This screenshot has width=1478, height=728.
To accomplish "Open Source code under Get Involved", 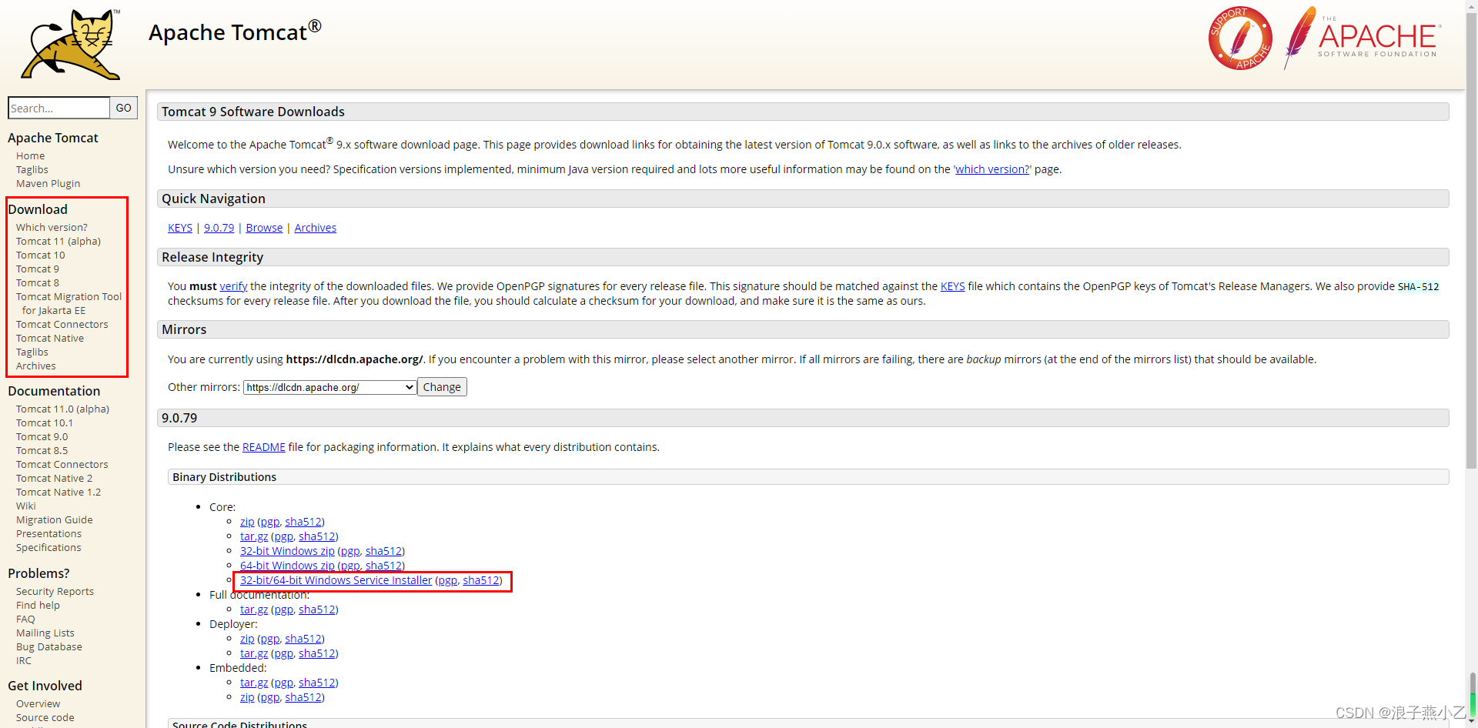I will point(45,717).
